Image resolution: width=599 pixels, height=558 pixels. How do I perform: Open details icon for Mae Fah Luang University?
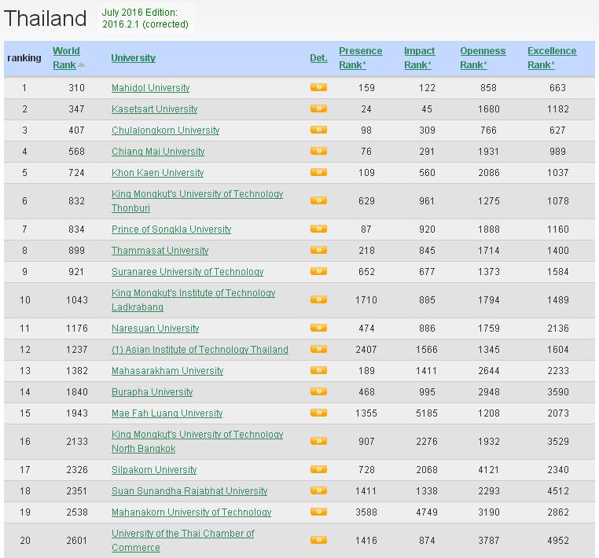(x=318, y=413)
